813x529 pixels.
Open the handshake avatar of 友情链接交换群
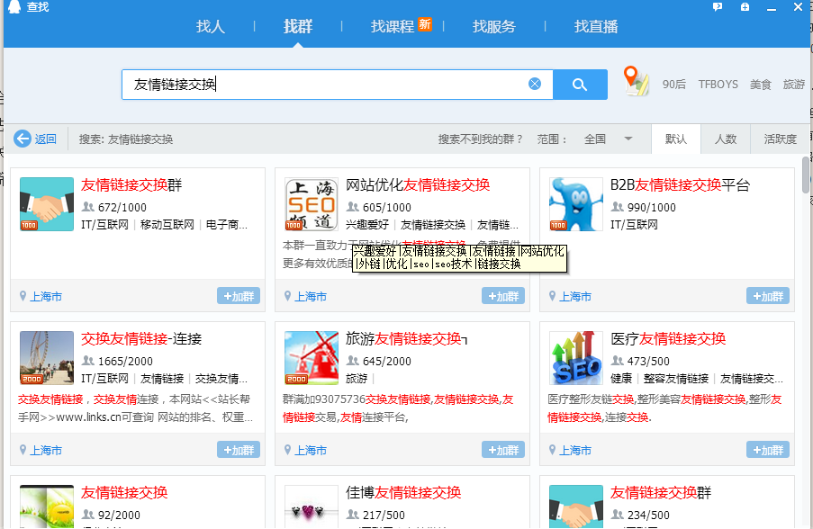47,205
